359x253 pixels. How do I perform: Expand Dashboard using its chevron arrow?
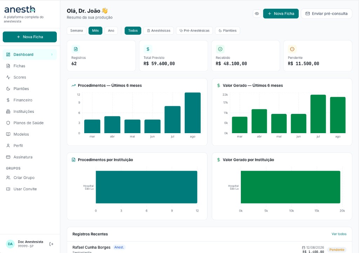(x=52, y=54)
